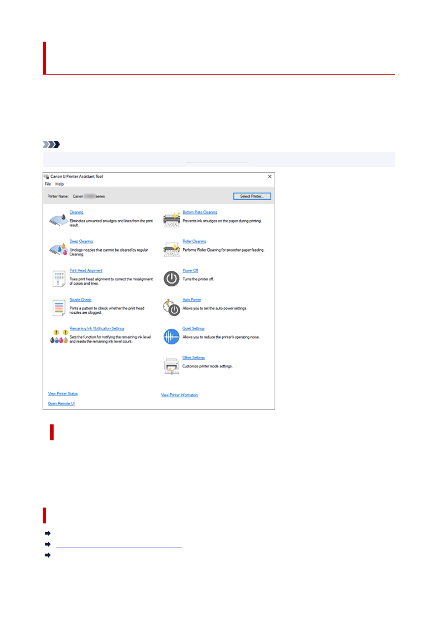Open the Bottom Plate Cleaning link

coord(200,212)
